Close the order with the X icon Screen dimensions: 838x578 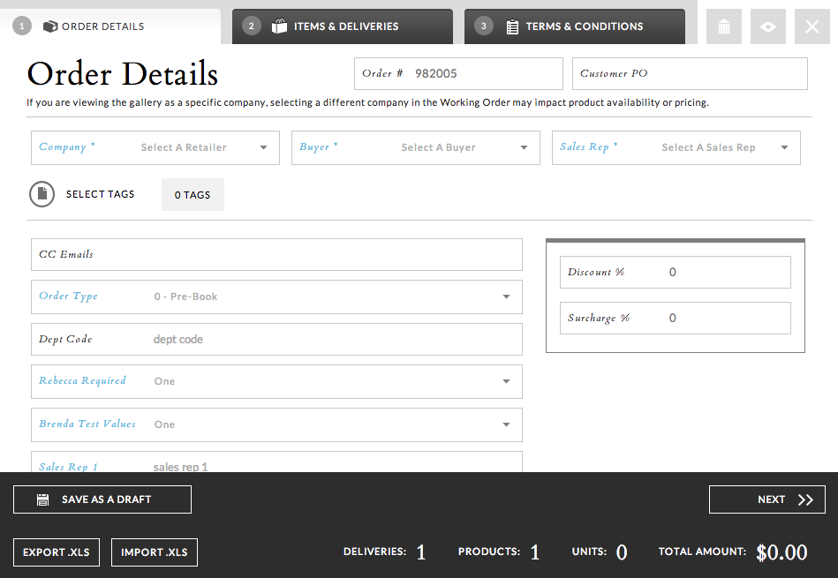point(812,26)
